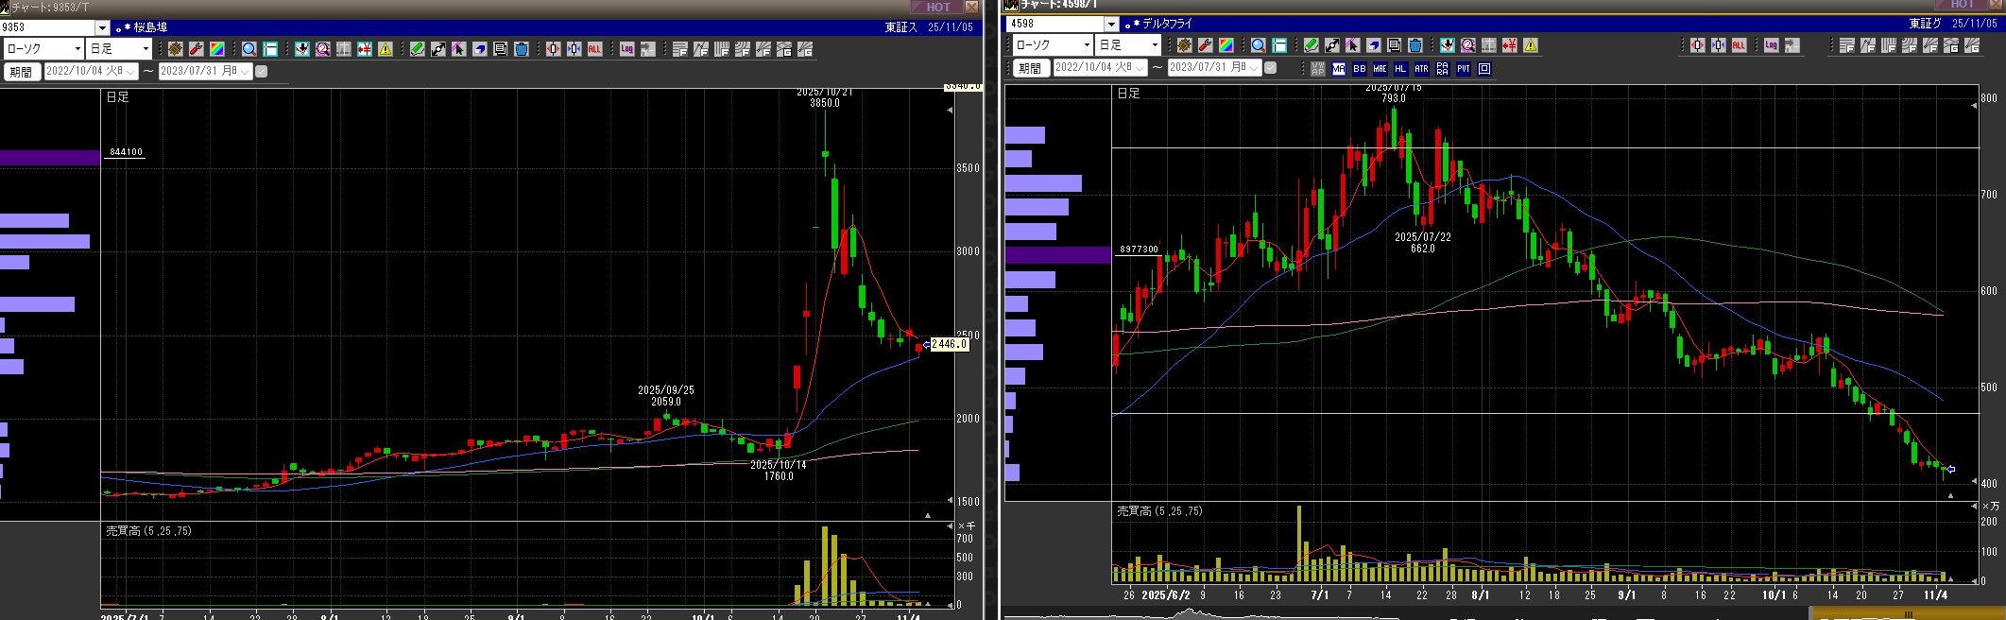Click the 期間 button in left chart
2006x620 pixels.
coord(21,72)
